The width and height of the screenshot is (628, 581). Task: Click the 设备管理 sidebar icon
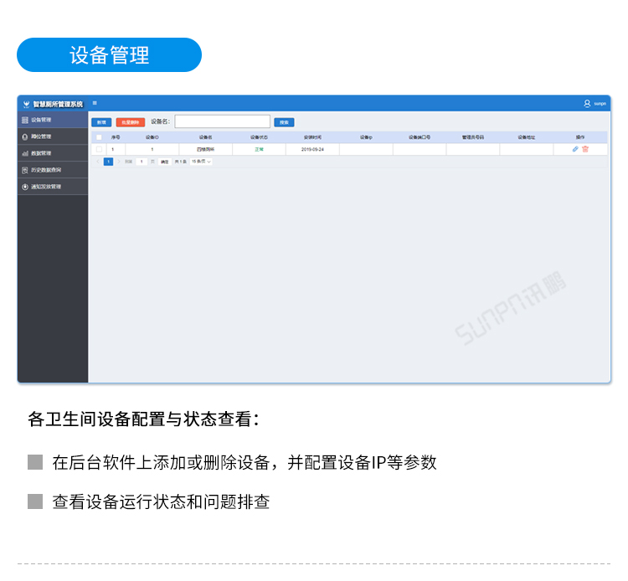pyautogui.click(x=25, y=120)
